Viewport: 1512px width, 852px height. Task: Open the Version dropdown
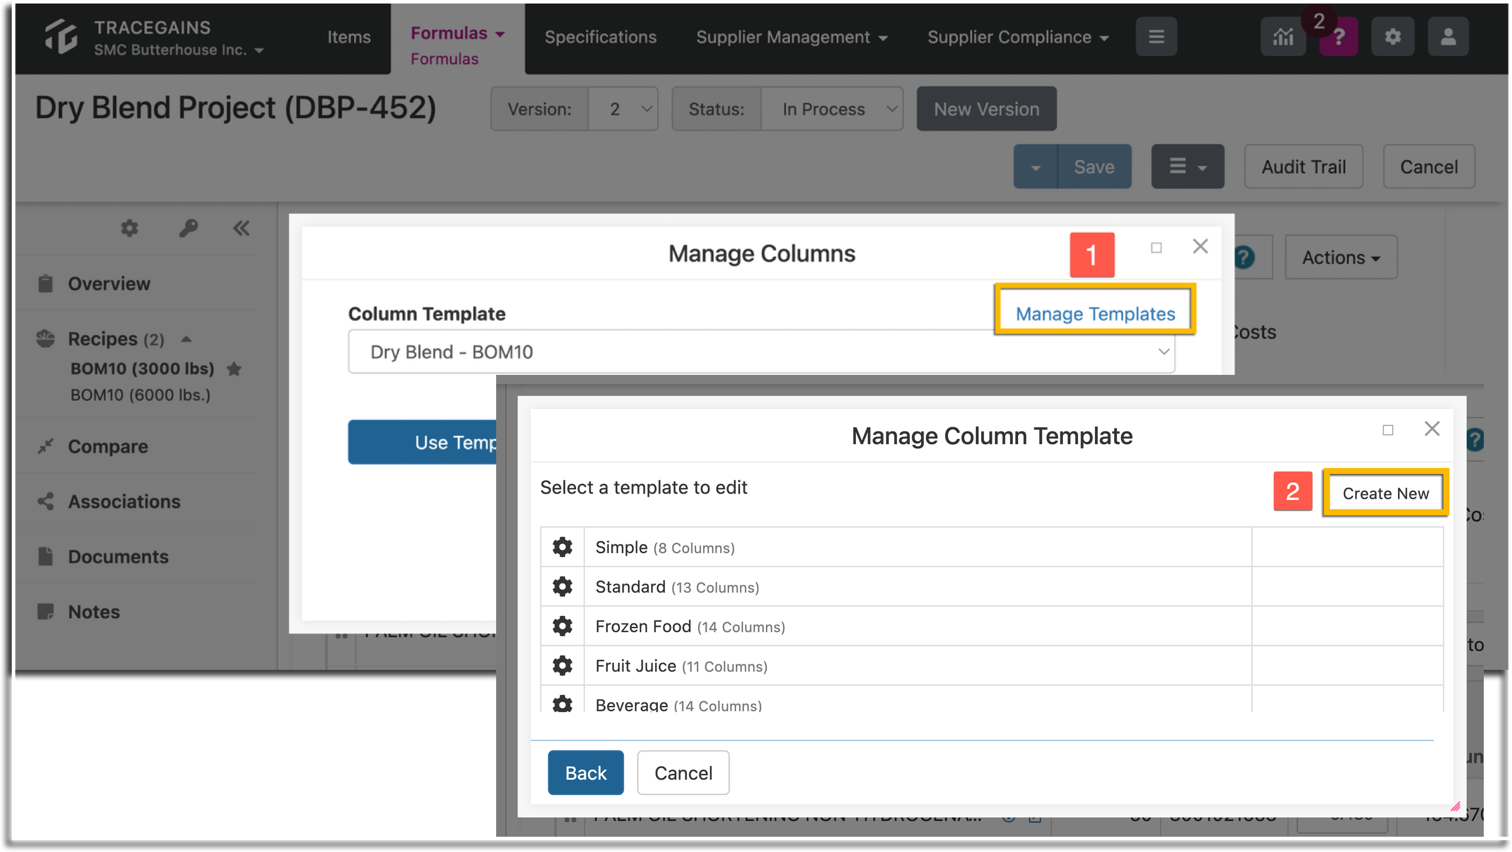[623, 109]
